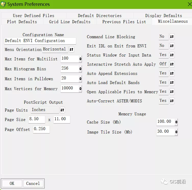Click Auto Append Extensions Yes value

[x=164, y=73]
